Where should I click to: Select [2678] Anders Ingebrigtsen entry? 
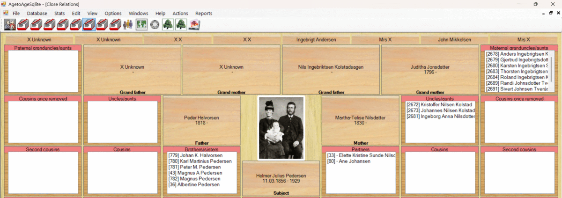coord(517,54)
